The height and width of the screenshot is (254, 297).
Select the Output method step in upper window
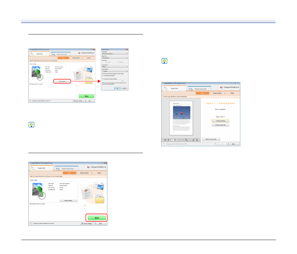click(76, 58)
